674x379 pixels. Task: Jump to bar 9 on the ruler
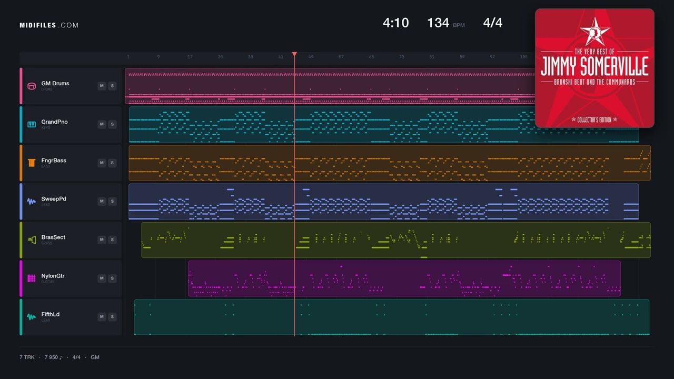158,57
